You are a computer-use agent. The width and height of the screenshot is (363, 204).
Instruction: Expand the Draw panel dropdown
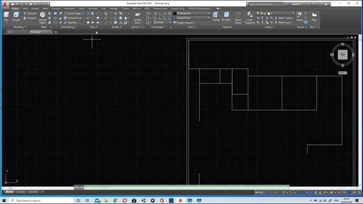tap(94, 27)
